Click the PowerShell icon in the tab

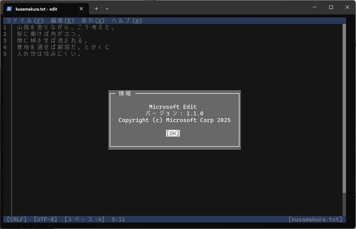[9, 9]
